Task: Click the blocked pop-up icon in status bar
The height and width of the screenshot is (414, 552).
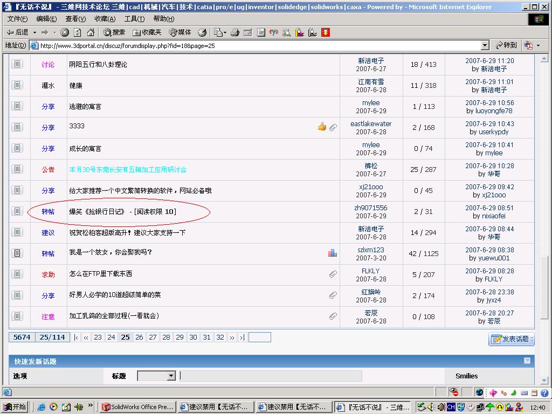Action: click(454, 391)
